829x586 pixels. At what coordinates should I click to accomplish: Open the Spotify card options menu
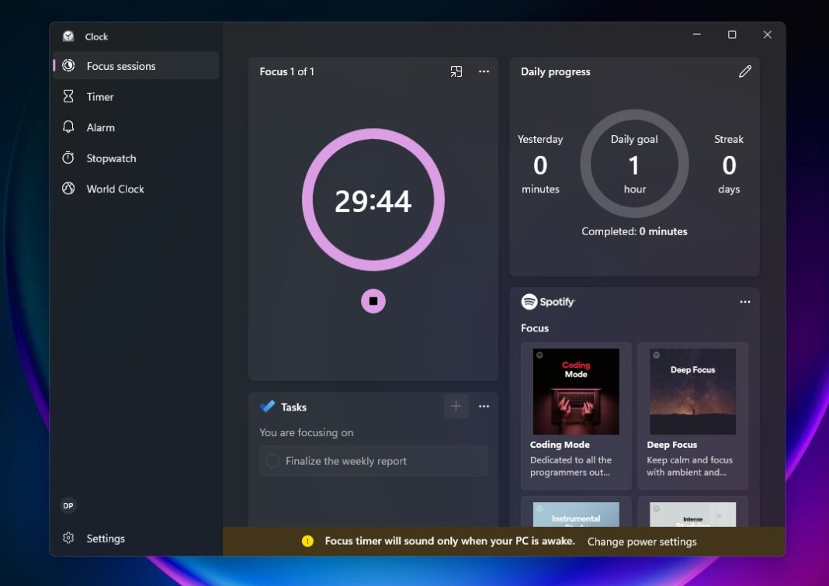coord(745,301)
